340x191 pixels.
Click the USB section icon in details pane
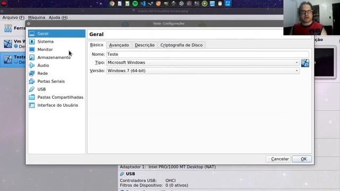[x=122, y=174]
